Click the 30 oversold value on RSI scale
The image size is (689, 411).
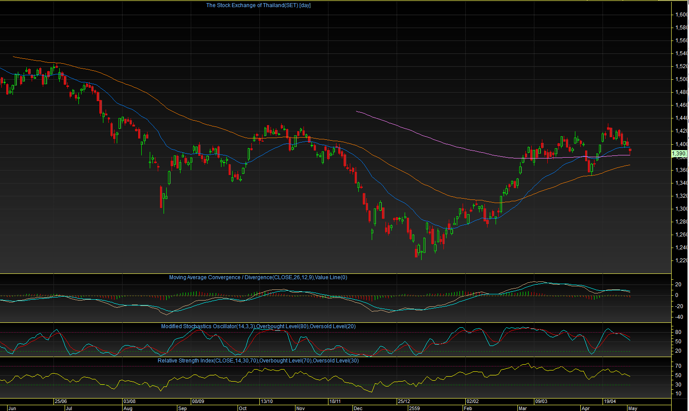click(x=678, y=385)
